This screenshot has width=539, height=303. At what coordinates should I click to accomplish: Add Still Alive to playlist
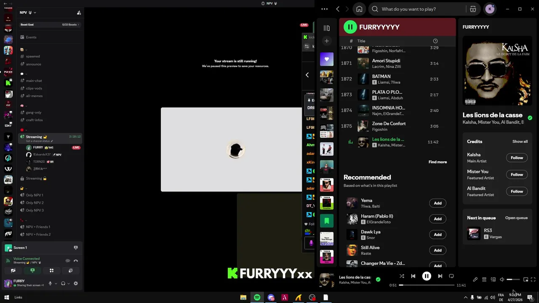tap(438, 250)
